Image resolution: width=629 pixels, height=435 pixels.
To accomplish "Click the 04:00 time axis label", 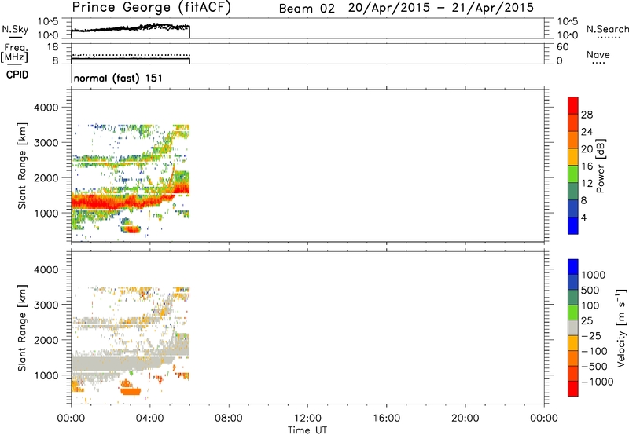I will (x=149, y=419).
